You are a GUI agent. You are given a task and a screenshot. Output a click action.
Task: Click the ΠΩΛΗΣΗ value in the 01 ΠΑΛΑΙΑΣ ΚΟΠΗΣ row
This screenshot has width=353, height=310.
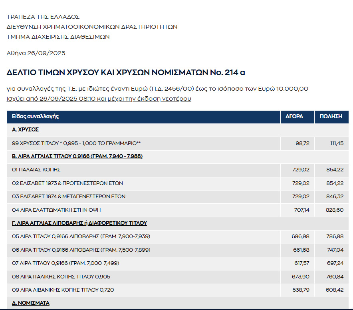335,170
